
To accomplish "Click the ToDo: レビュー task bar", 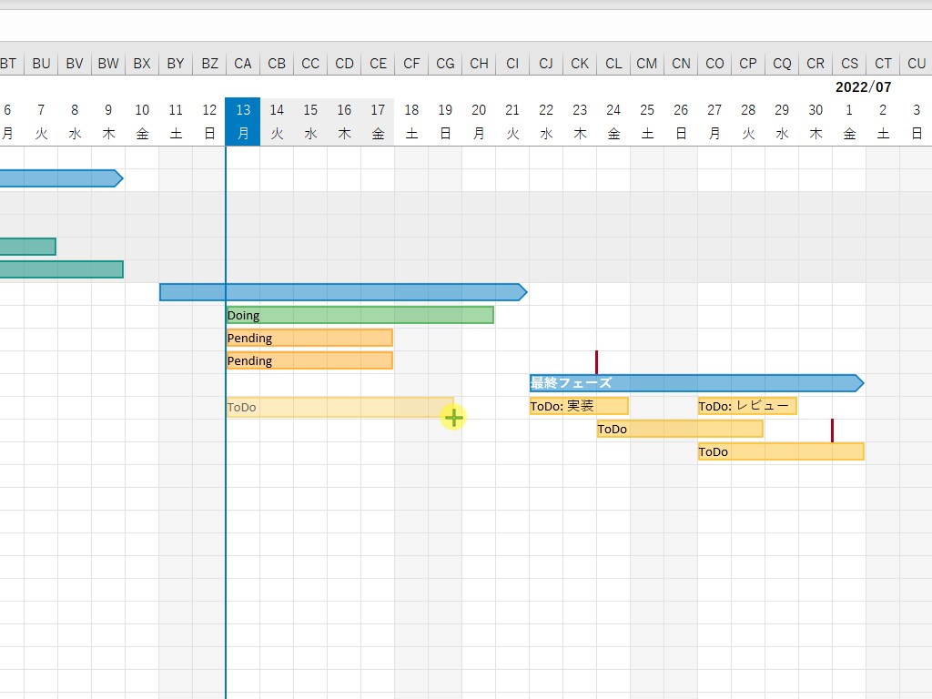I will 747,406.
